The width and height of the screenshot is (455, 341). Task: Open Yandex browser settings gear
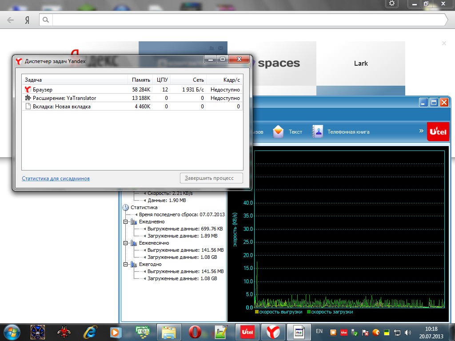tap(391, 4)
